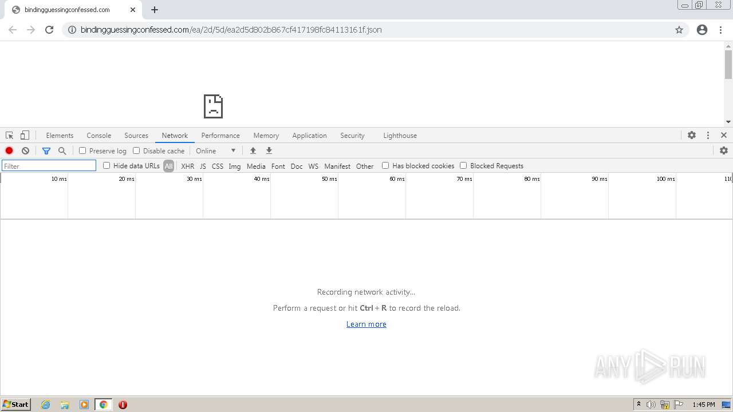Open the system tray volume icon
The width and height of the screenshot is (733, 412).
651,405
